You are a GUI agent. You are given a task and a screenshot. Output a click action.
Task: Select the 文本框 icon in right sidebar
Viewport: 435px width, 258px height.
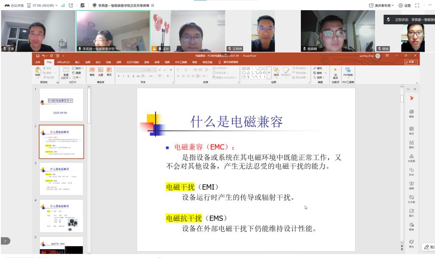point(411,199)
